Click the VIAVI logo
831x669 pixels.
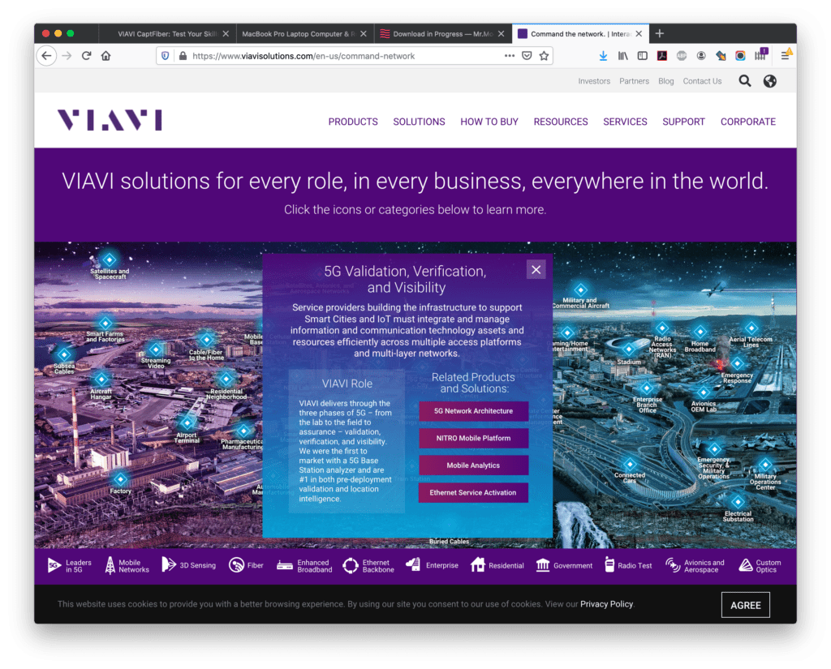click(110, 120)
